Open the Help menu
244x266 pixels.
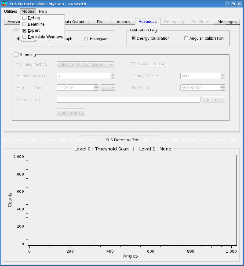tap(43, 11)
